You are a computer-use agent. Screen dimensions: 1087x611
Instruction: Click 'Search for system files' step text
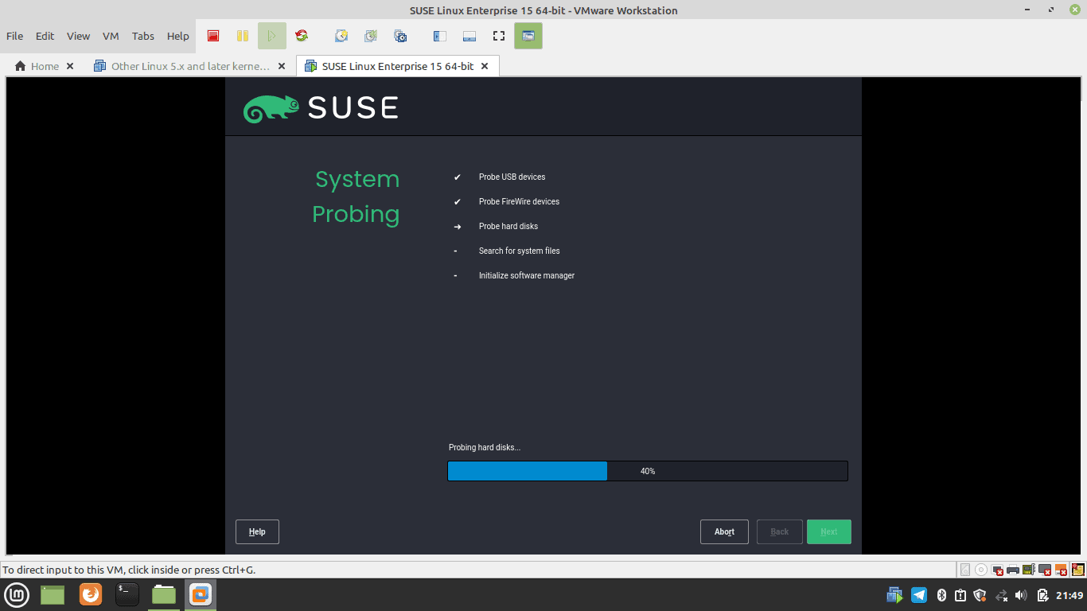(520, 251)
